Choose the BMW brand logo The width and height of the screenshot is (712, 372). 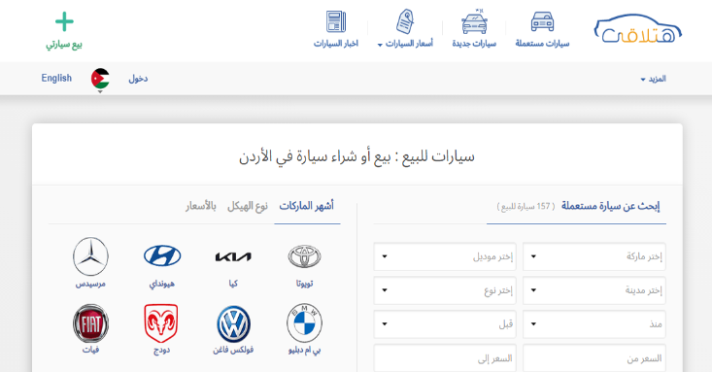point(304,323)
